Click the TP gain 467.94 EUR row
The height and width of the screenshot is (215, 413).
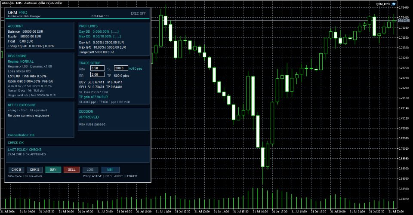(x=93, y=97)
